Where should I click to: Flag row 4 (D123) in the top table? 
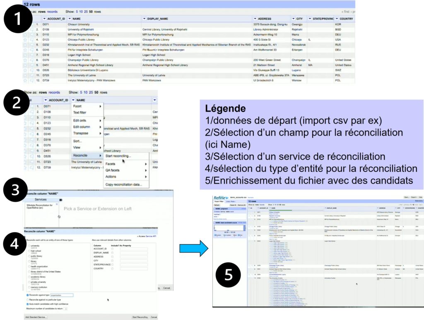pos(31,40)
